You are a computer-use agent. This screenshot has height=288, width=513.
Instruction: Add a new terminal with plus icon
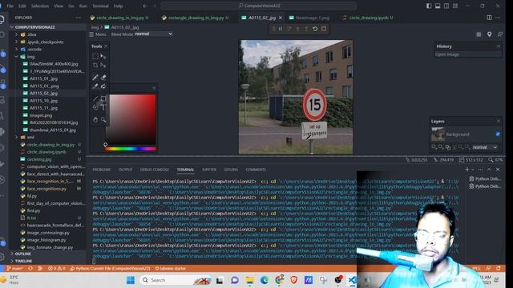(x=467, y=169)
